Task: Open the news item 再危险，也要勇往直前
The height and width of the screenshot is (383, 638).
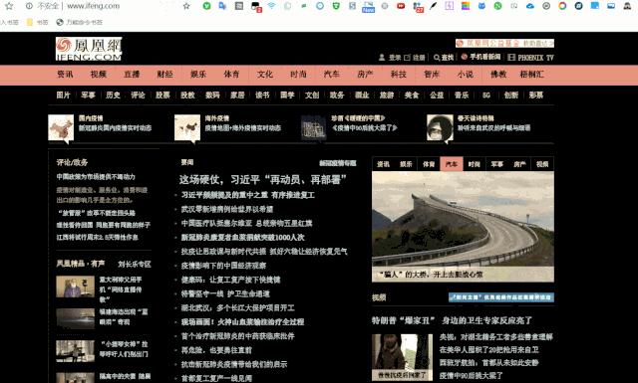Action: 216,350
